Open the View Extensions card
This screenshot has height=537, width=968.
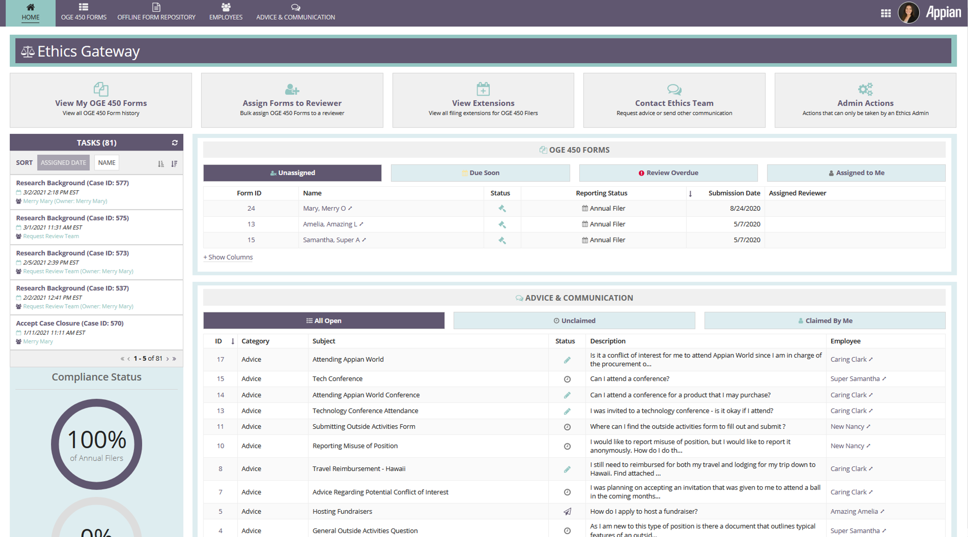point(483,100)
